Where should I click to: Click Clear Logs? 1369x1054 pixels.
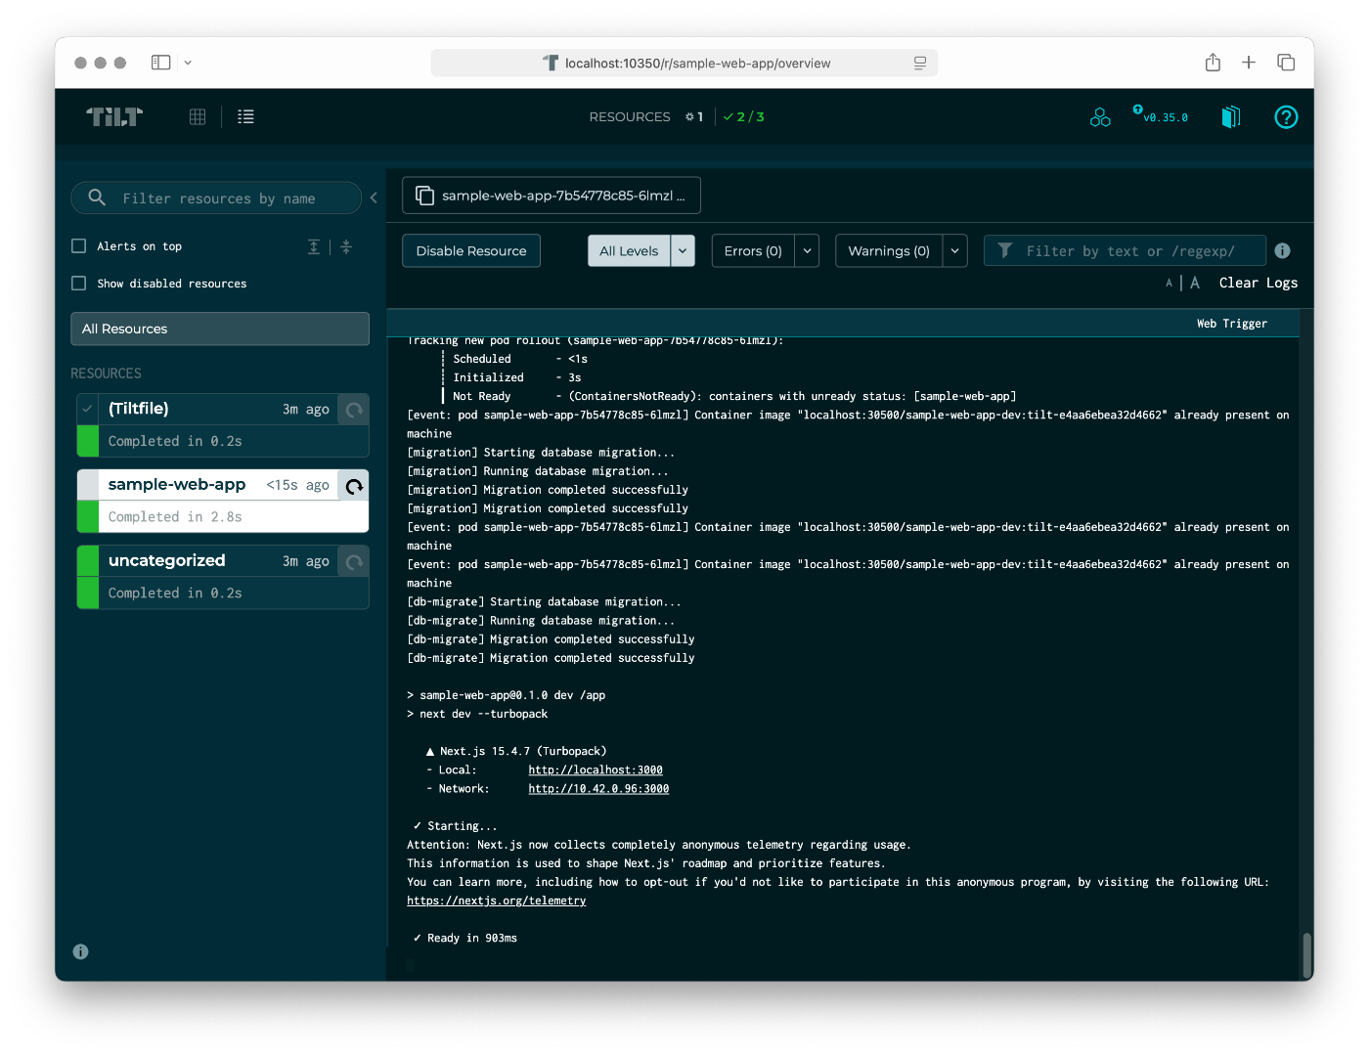click(1259, 283)
